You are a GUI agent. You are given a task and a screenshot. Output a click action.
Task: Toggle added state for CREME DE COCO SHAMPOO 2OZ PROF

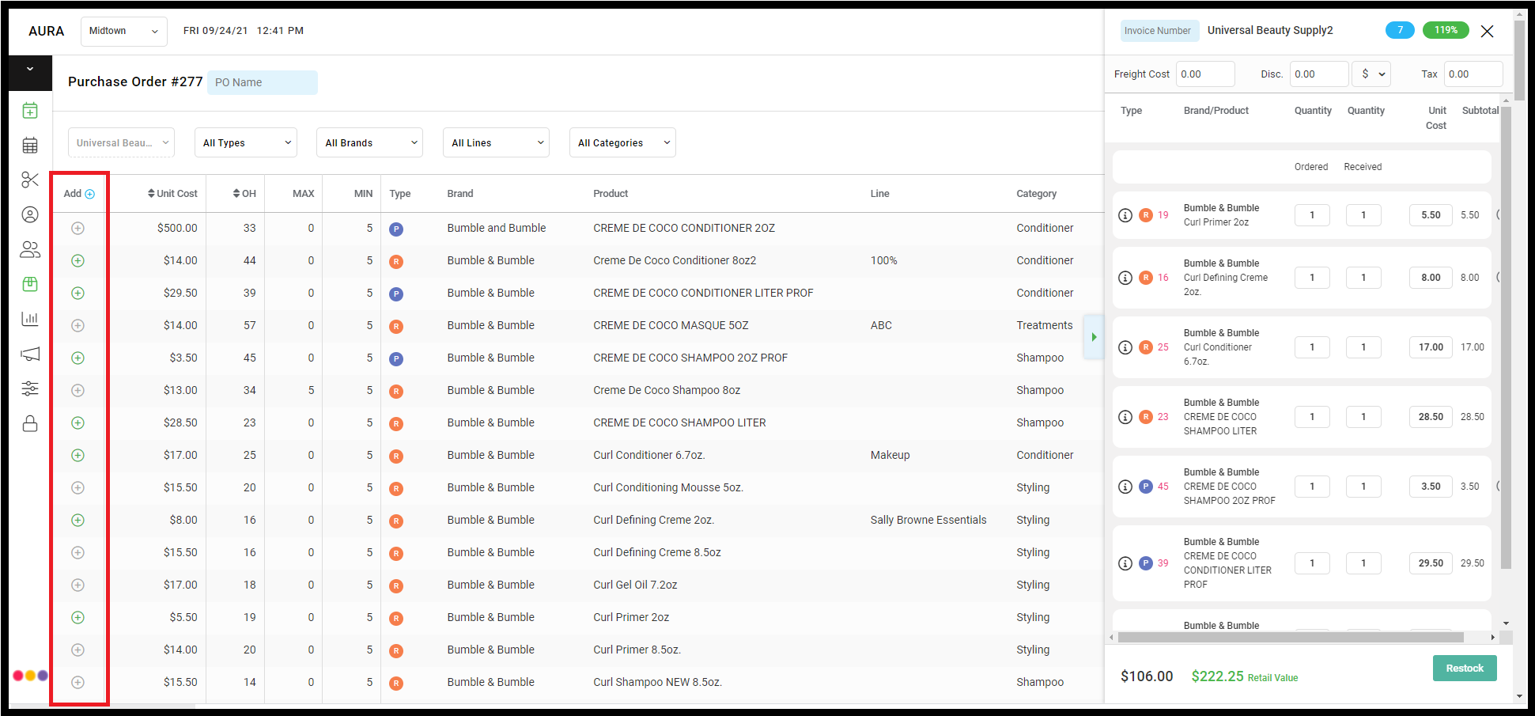click(x=78, y=358)
